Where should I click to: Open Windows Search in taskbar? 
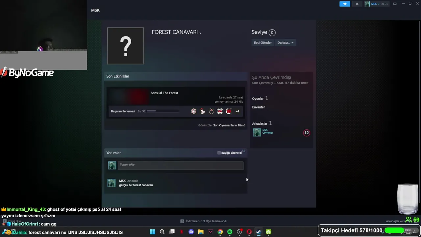[x=162, y=232]
